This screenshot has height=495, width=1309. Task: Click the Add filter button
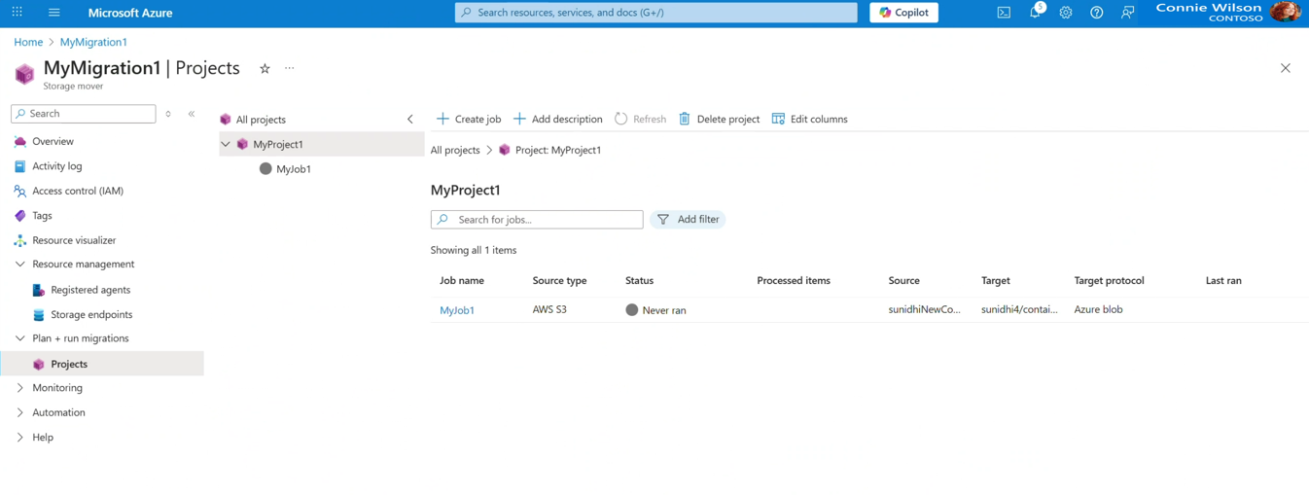coord(688,220)
